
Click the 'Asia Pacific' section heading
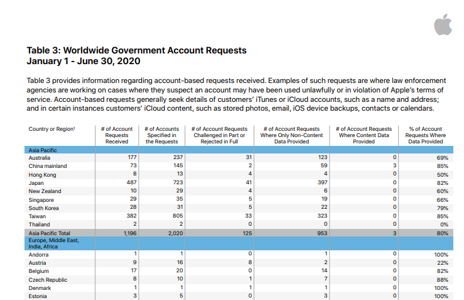pos(43,150)
